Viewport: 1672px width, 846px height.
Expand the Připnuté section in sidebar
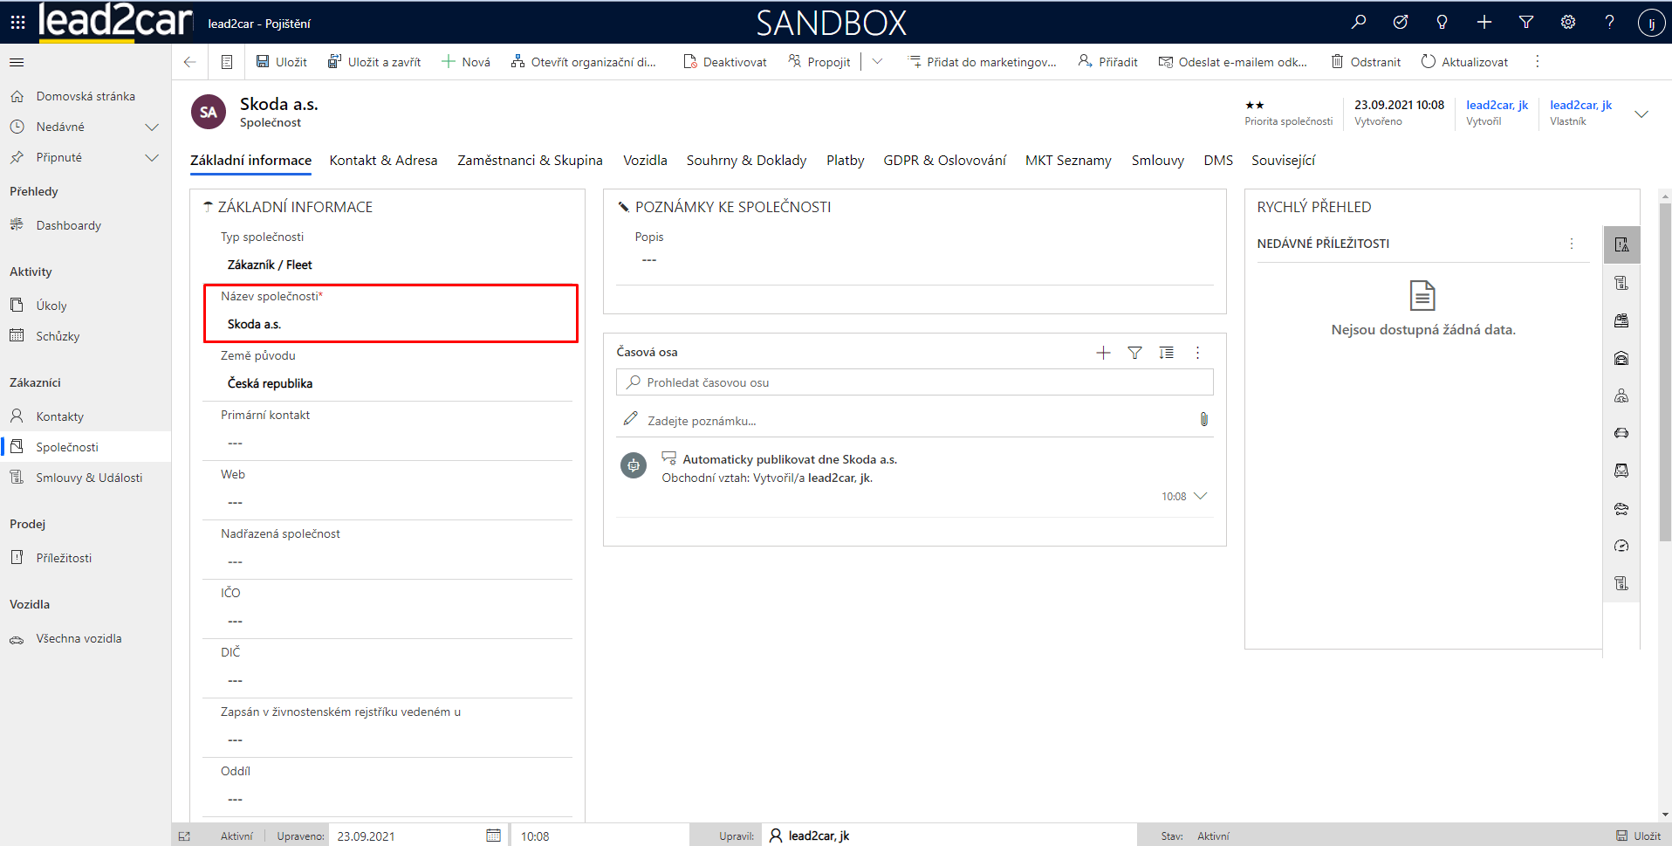click(152, 158)
